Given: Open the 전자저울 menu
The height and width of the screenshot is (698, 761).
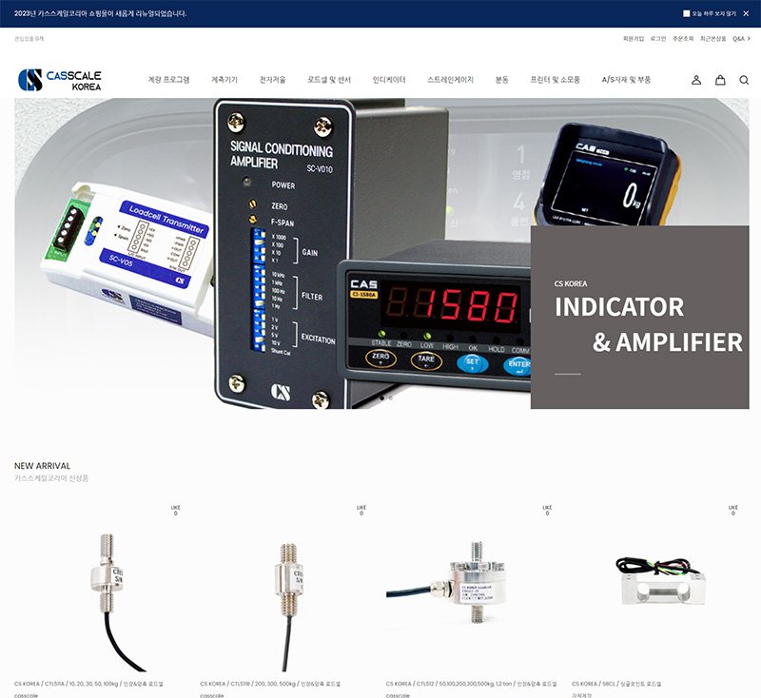Looking at the screenshot, I should [x=272, y=80].
